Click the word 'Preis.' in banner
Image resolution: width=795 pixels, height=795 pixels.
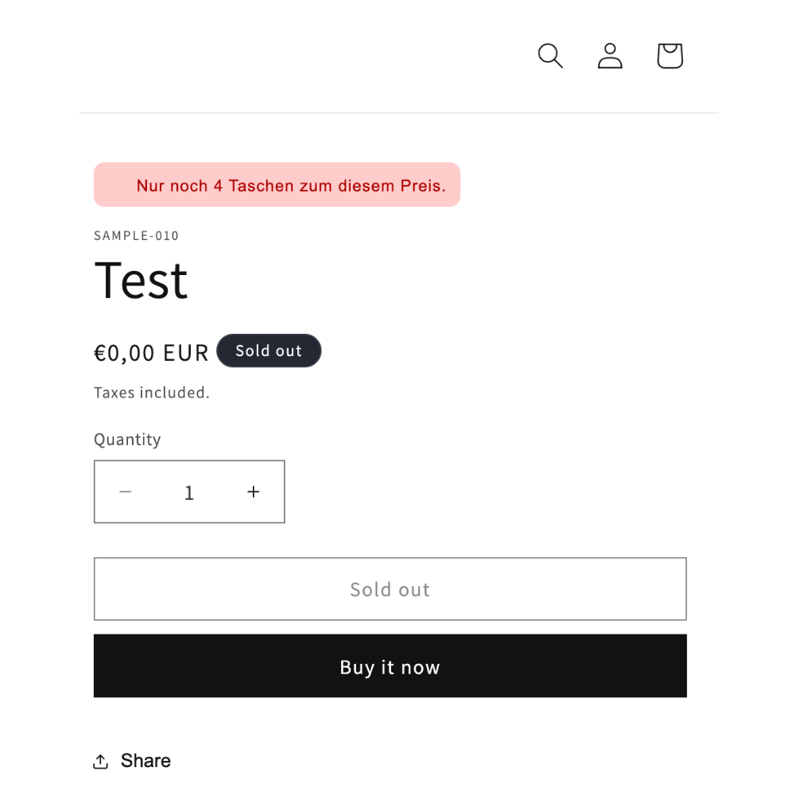pyautogui.click(x=423, y=185)
